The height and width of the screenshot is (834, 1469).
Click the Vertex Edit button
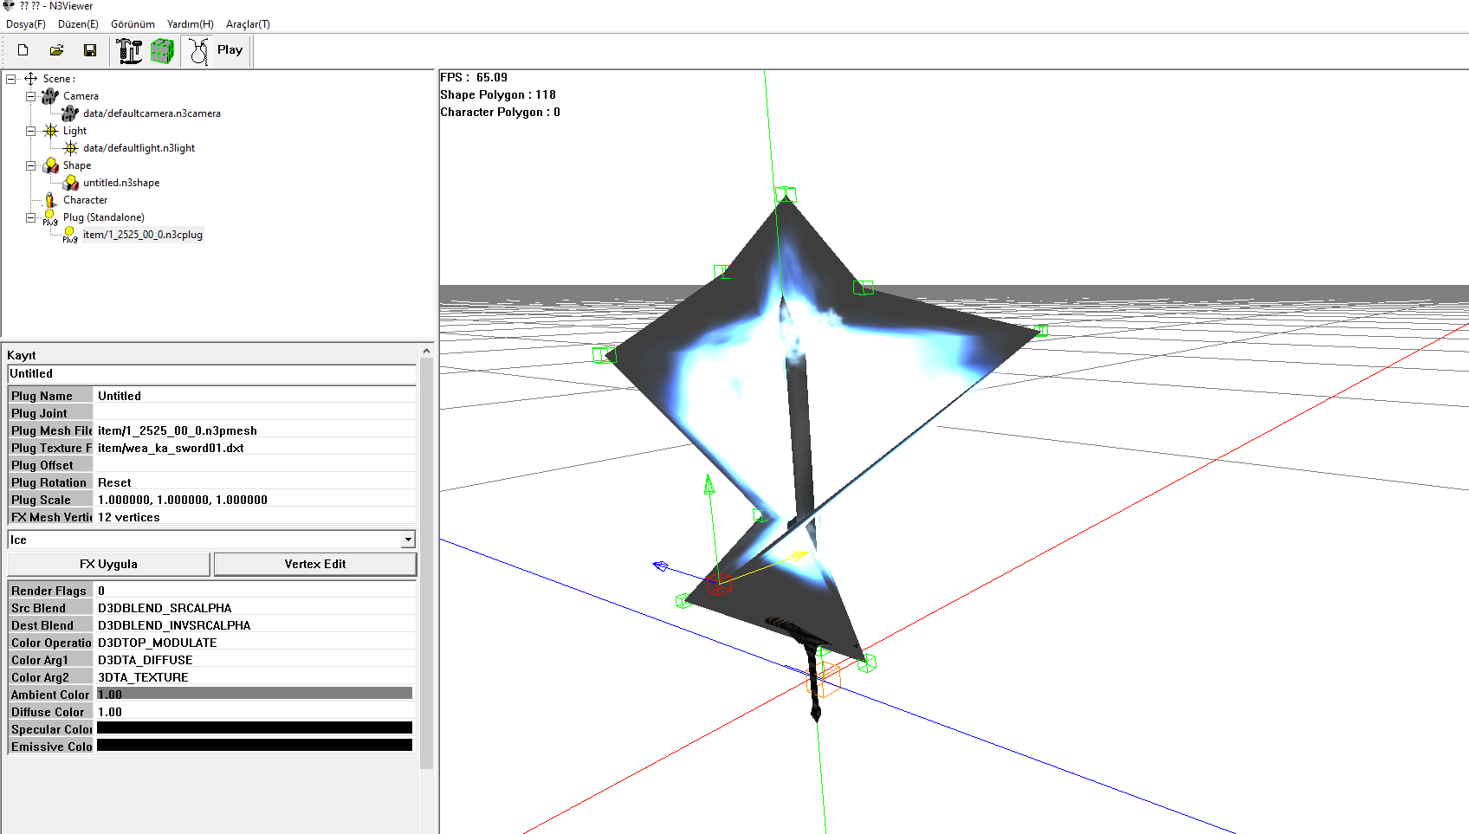tap(315, 564)
